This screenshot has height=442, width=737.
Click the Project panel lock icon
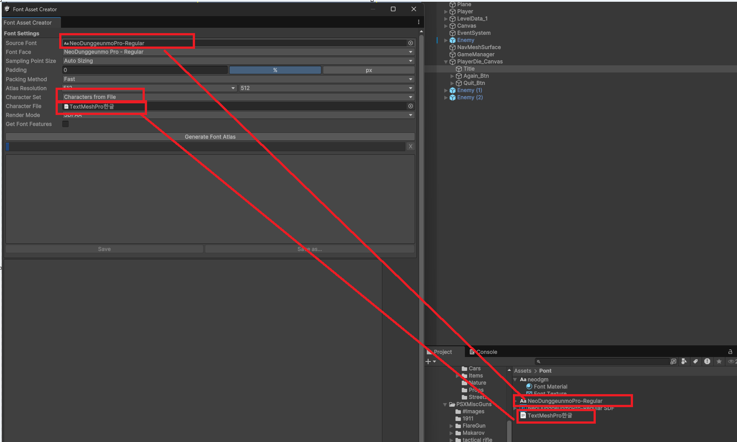(730, 352)
